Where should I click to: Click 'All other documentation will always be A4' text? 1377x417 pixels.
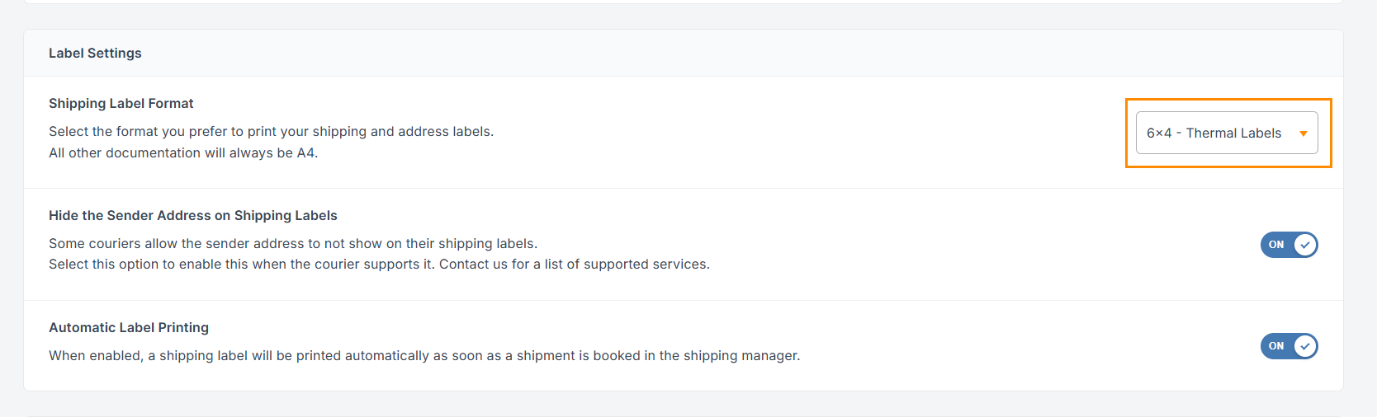pos(182,152)
